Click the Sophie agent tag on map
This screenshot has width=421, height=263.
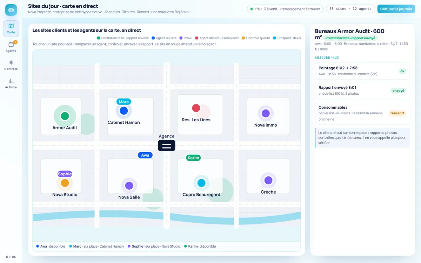[65, 174]
